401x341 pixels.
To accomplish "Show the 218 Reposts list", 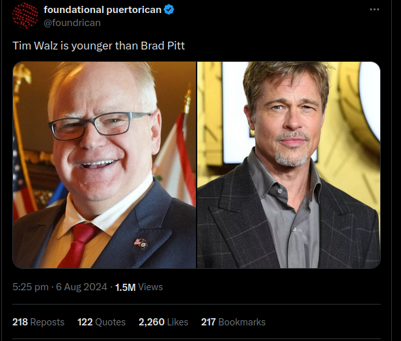I will point(38,322).
